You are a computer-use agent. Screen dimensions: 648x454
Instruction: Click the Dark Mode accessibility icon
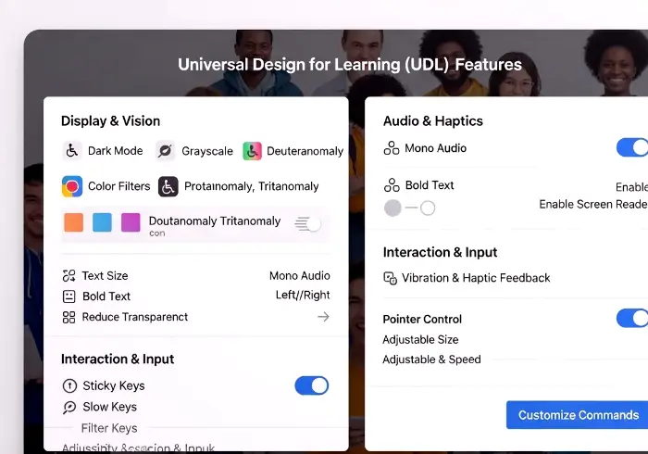pyautogui.click(x=72, y=150)
